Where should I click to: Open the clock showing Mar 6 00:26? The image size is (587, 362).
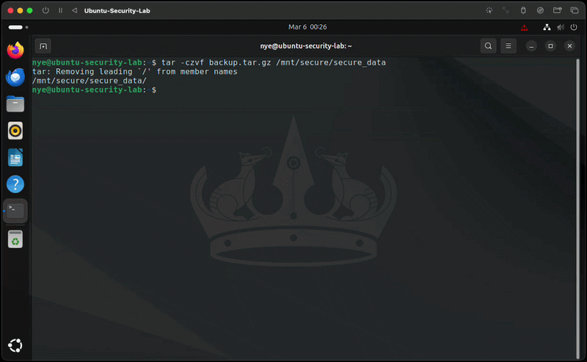[308, 27]
